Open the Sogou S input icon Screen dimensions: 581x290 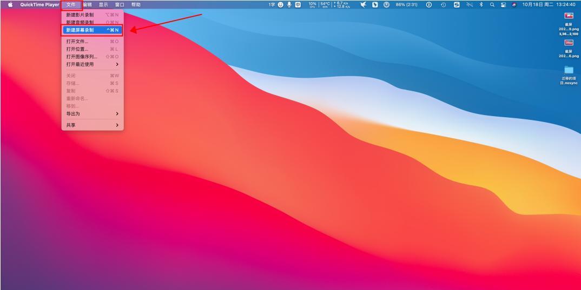(457, 5)
